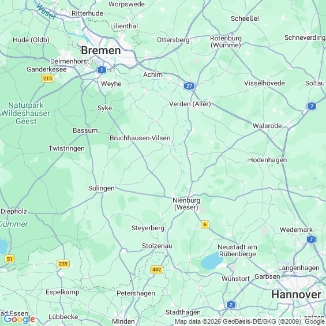Click the Sulingen town label

point(102,188)
